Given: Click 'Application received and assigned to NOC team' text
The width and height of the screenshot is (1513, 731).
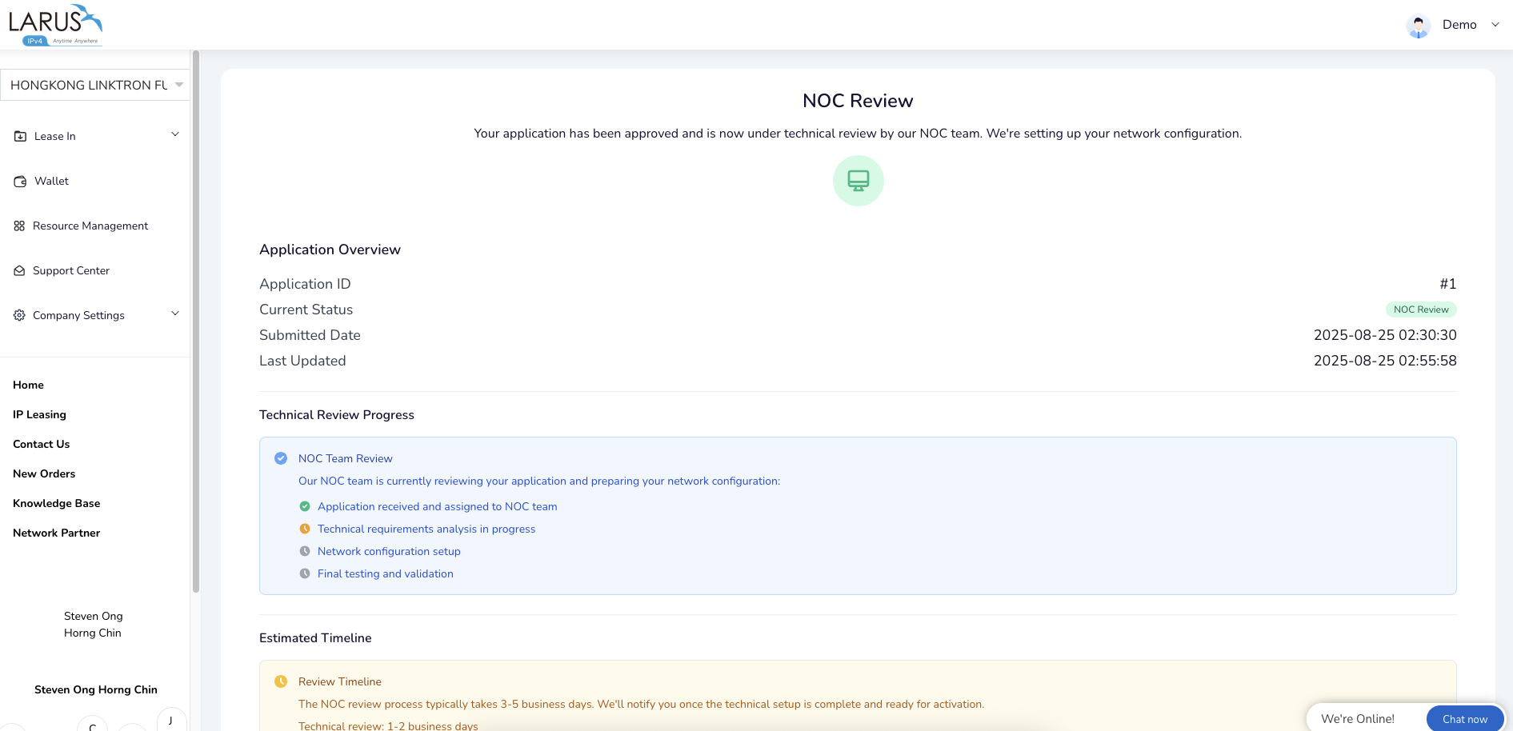Looking at the screenshot, I should pyautogui.click(x=438, y=506).
